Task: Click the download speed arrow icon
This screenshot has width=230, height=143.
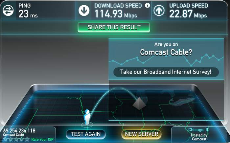Action: tap(84, 11)
